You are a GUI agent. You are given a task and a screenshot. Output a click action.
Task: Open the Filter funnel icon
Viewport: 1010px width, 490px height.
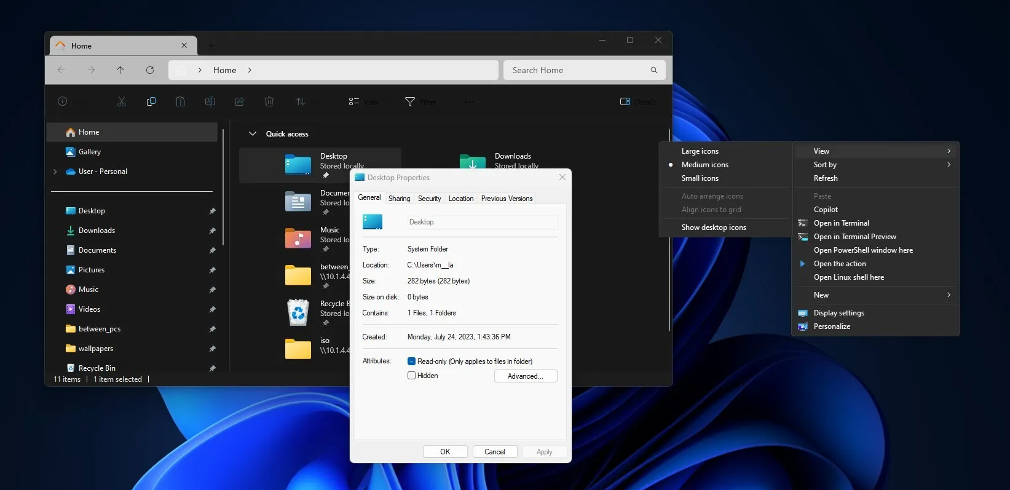tap(410, 101)
